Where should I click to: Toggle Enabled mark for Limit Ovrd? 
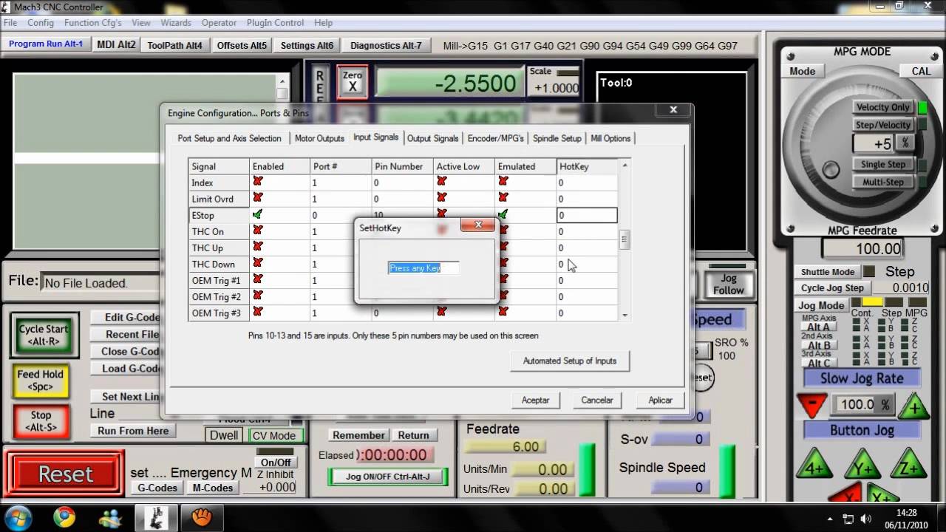pyautogui.click(x=257, y=198)
